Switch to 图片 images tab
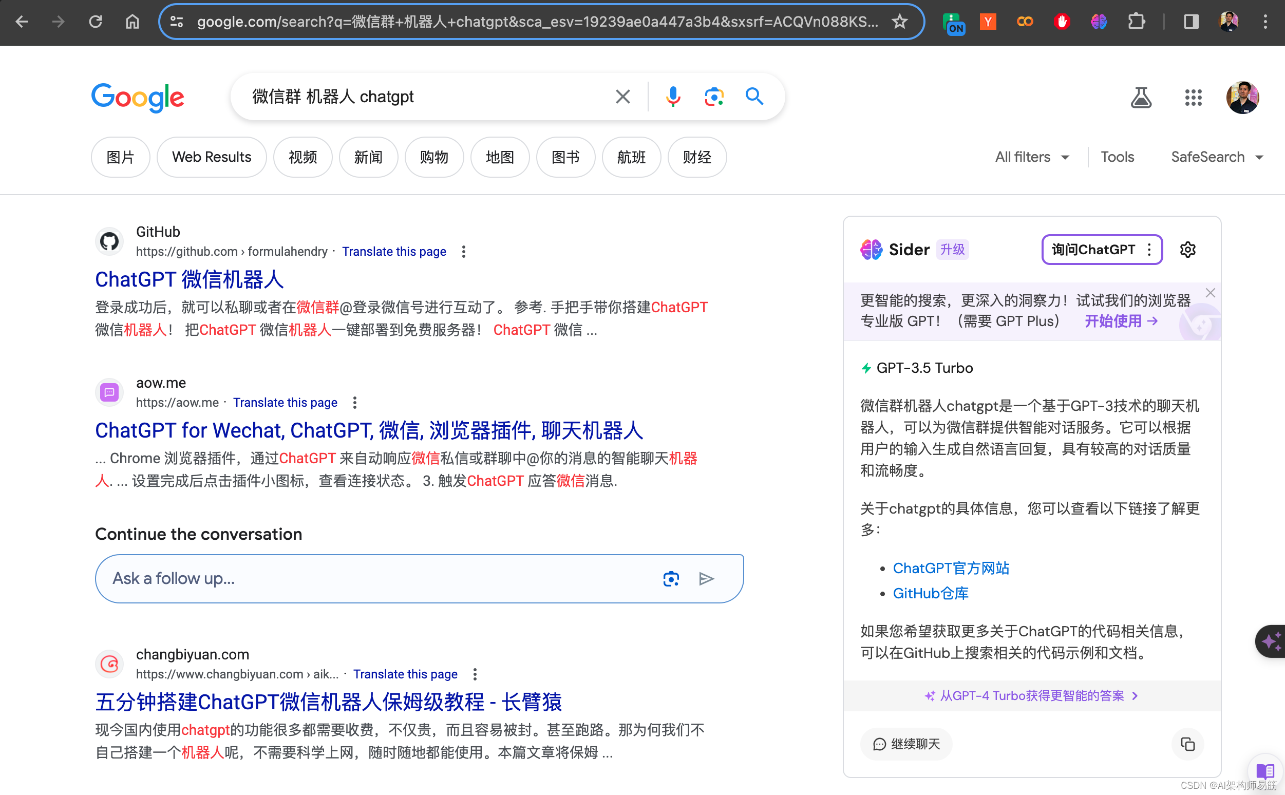1285x795 pixels. tap(120, 157)
